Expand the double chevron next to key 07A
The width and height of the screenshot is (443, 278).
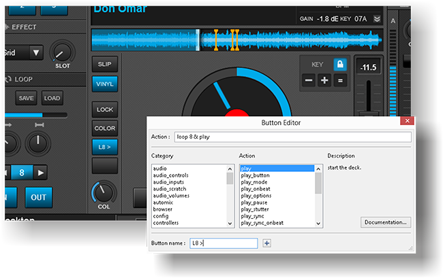(x=378, y=19)
